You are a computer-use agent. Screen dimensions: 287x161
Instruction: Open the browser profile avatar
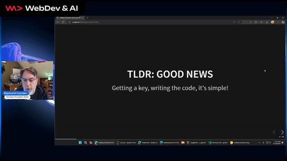[273, 22]
